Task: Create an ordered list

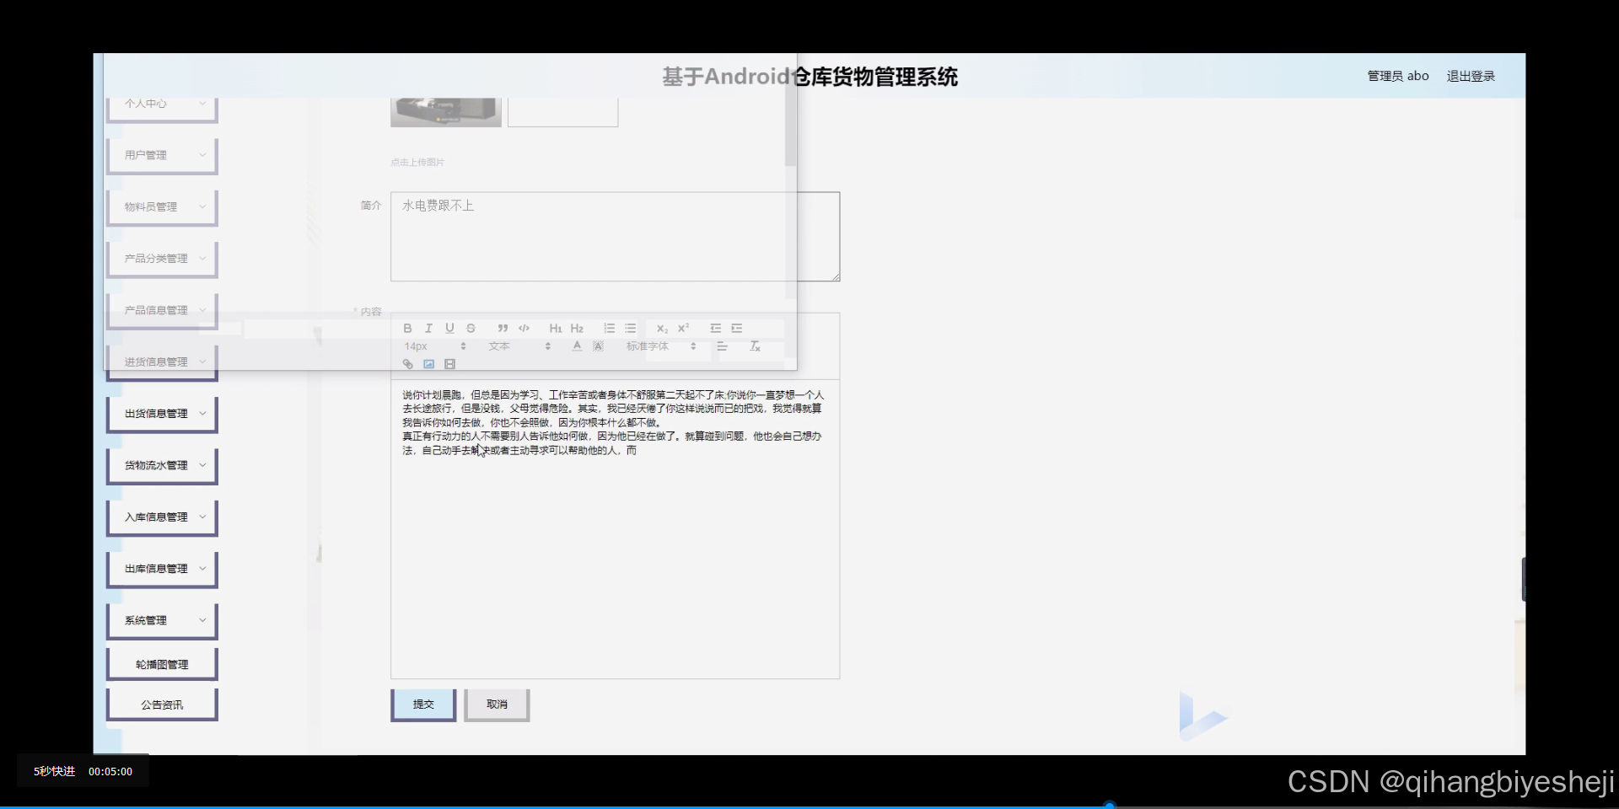Action: point(610,328)
